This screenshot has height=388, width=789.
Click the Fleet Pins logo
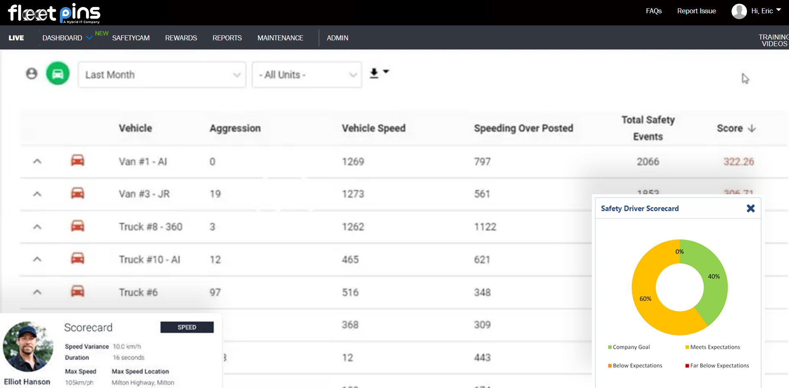coord(54,13)
